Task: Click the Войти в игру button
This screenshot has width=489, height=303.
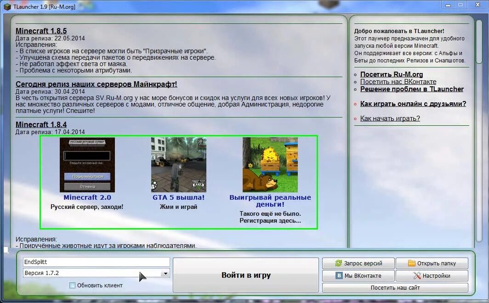Action: [246, 275]
